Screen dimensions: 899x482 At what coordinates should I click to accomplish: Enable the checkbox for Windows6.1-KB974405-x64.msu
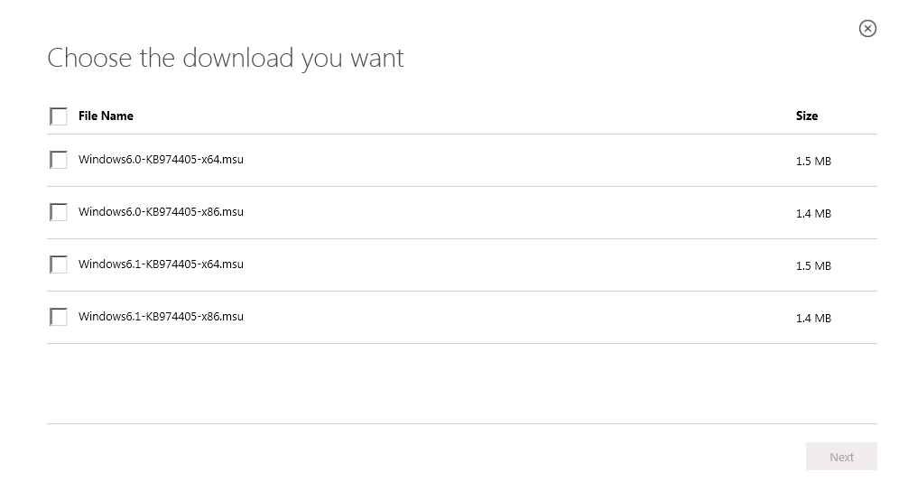point(59,264)
